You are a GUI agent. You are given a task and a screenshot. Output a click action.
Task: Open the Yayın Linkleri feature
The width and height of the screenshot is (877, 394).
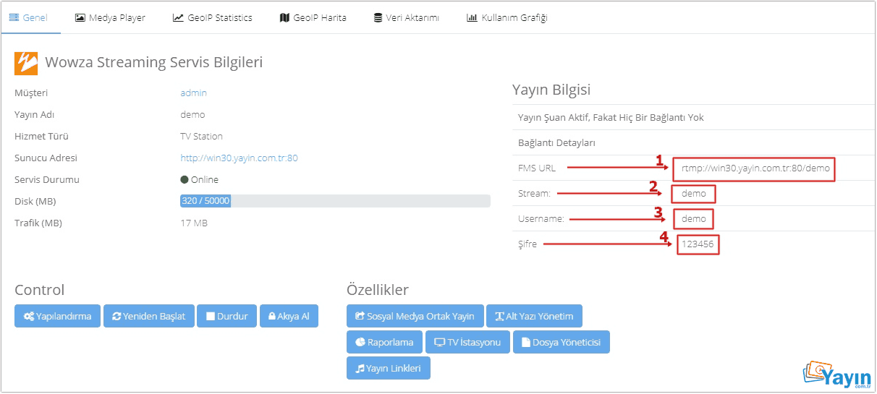coord(389,368)
